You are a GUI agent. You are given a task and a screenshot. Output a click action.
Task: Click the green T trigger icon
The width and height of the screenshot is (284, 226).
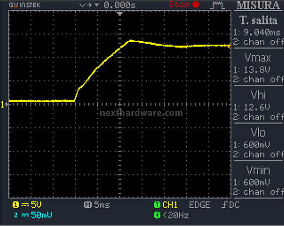(157, 205)
